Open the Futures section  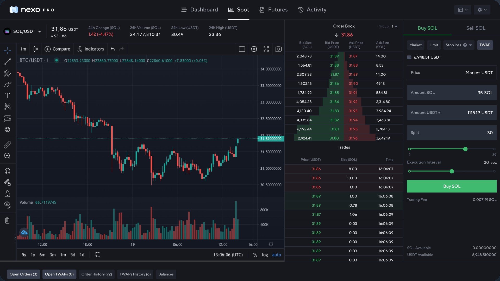click(x=273, y=10)
